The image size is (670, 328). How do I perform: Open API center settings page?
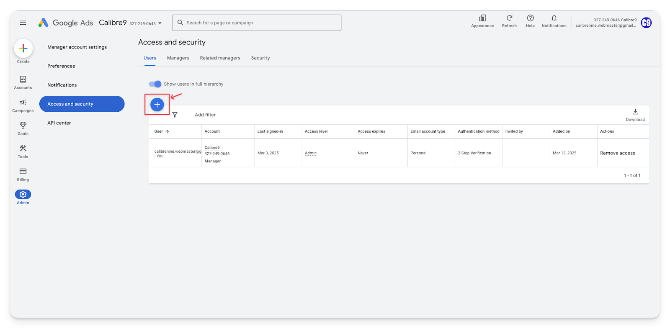tap(59, 123)
